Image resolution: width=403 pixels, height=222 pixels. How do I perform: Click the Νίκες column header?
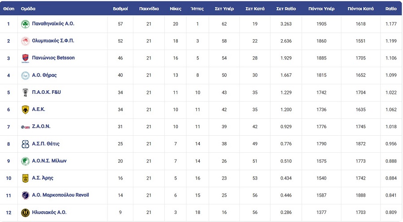[x=176, y=8]
